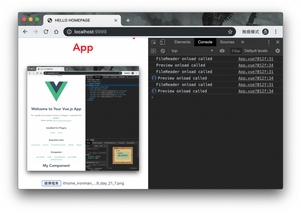Open App.vue?012f:31 link in first log row
The width and height of the screenshot is (301, 213).
click(x=256, y=59)
